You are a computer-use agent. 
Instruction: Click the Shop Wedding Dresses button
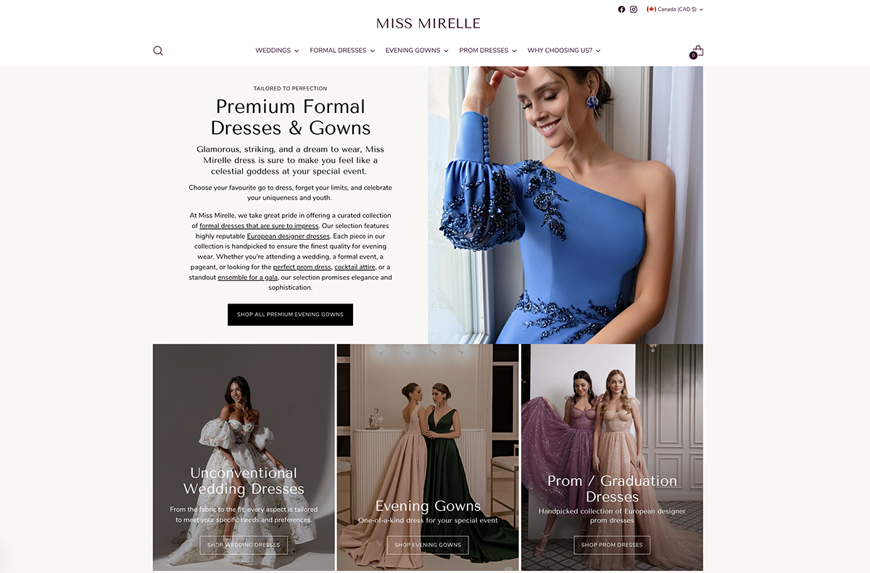pyautogui.click(x=244, y=545)
